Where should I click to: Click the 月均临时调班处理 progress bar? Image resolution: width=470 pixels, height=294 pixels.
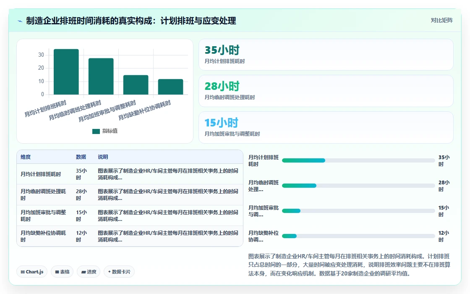[358, 186]
